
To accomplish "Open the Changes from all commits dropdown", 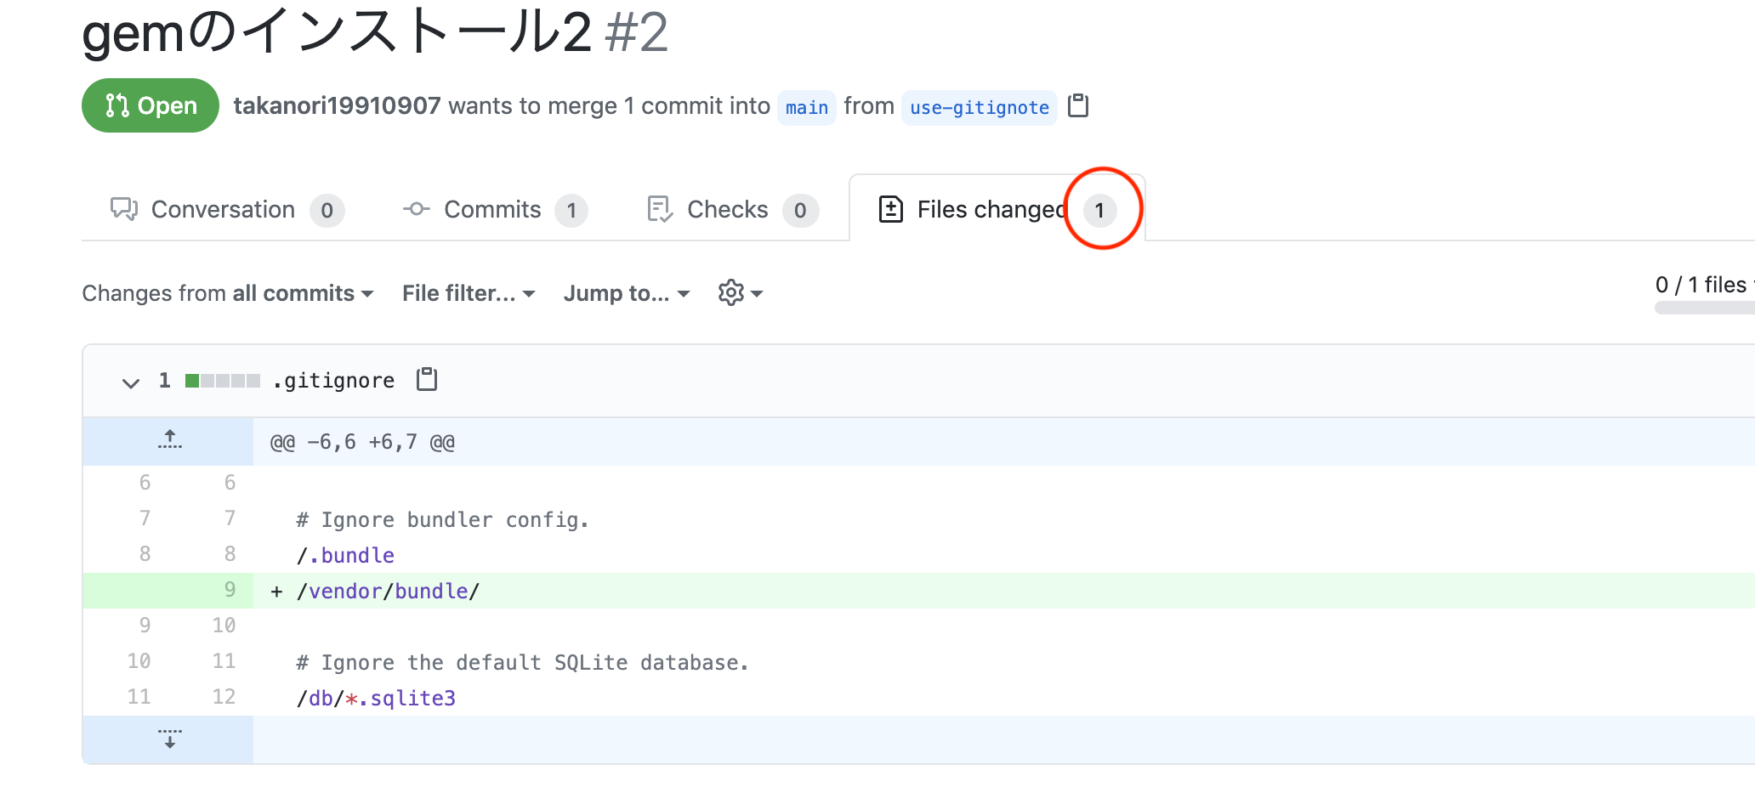I will tap(228, 293).
